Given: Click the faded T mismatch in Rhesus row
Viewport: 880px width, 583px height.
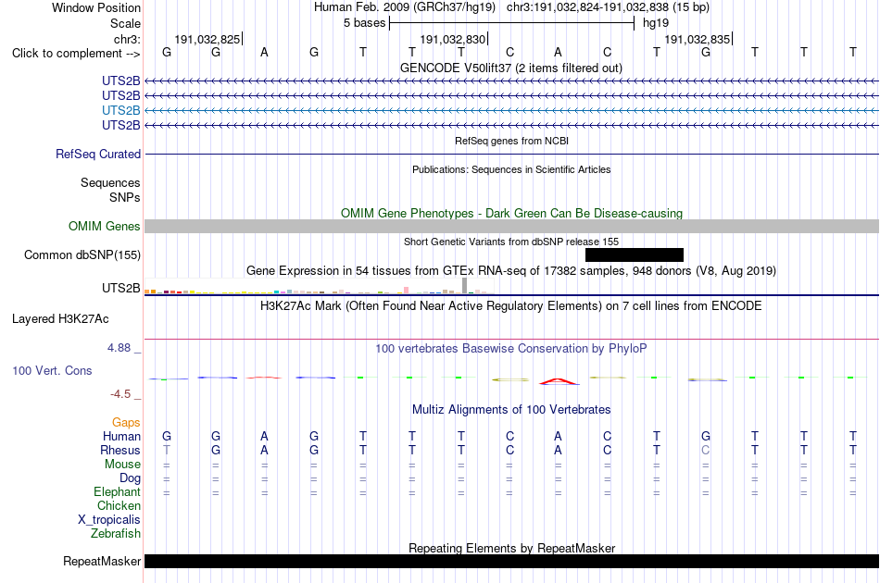Looking at the screenshot, I should [167, 450].
